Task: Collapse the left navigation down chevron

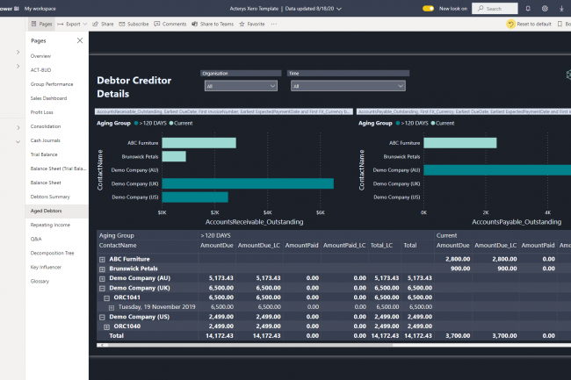Action: (18, 142)
